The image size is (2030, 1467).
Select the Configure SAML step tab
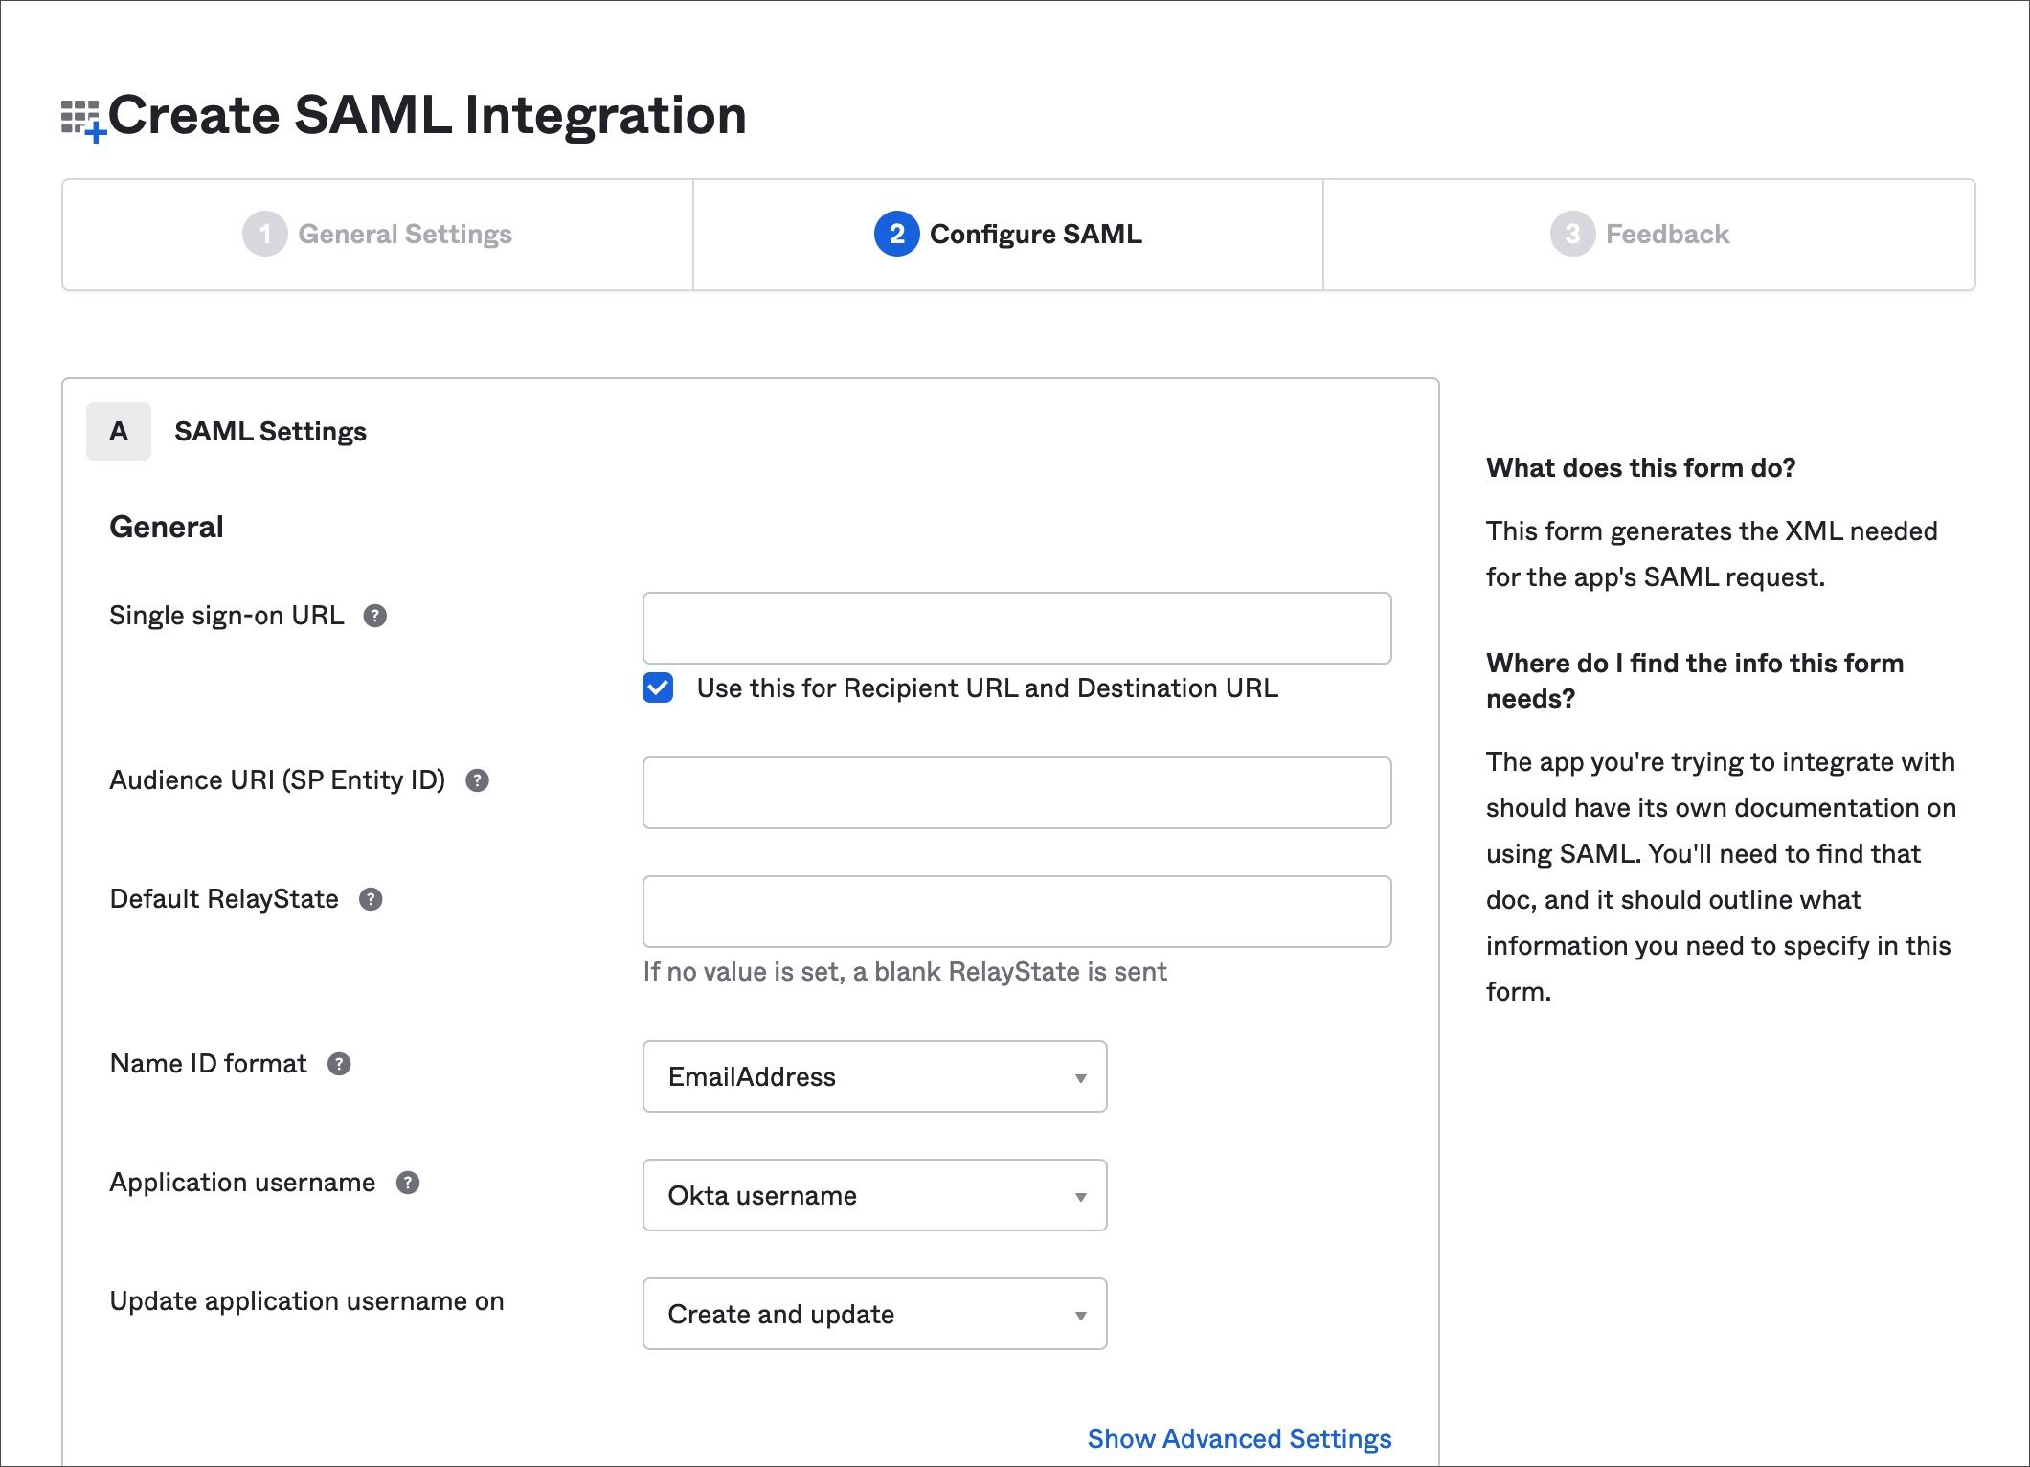[x=1008, y=234]
